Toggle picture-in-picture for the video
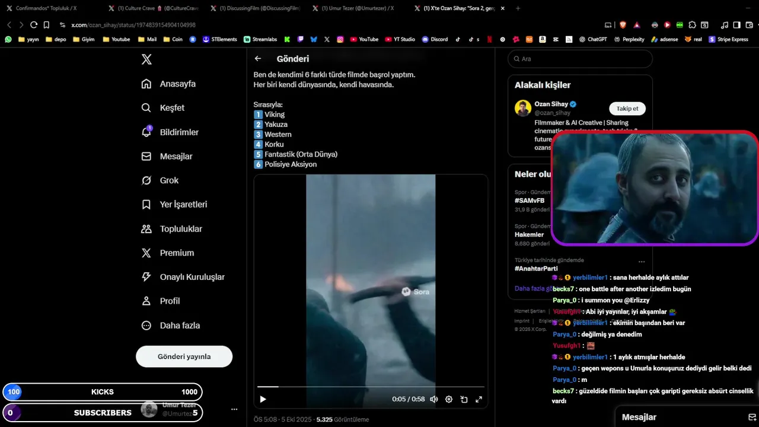 (464, 399)
